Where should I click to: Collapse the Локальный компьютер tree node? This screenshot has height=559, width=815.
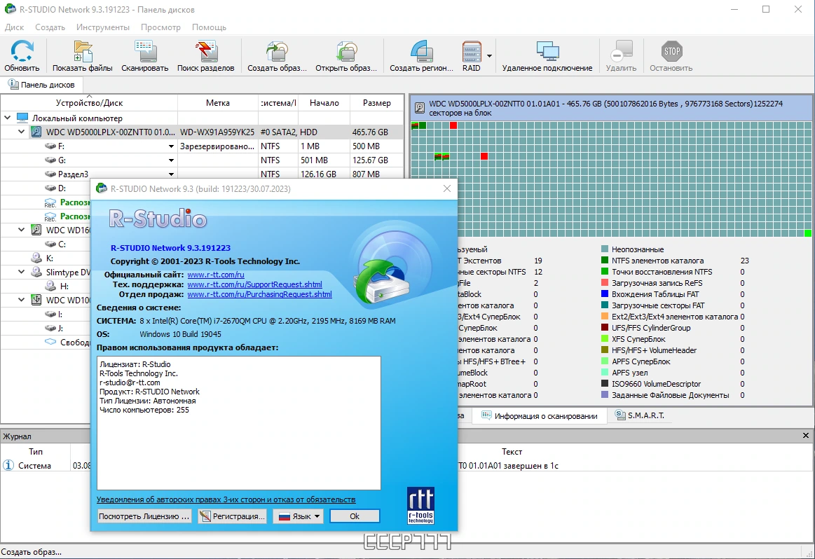8,118
